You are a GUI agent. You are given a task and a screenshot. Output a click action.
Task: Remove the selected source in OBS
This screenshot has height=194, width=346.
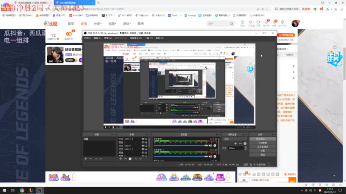(x=125, y=159)
